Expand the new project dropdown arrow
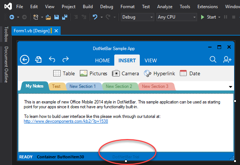 point(42,17)
